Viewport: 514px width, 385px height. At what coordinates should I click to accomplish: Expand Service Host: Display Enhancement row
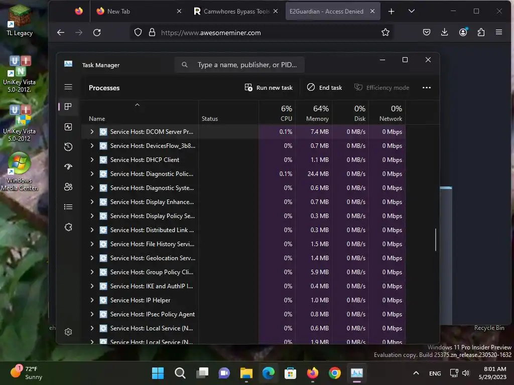(92, 202)
